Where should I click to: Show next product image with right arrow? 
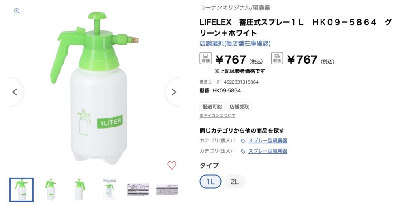(174, 92)
